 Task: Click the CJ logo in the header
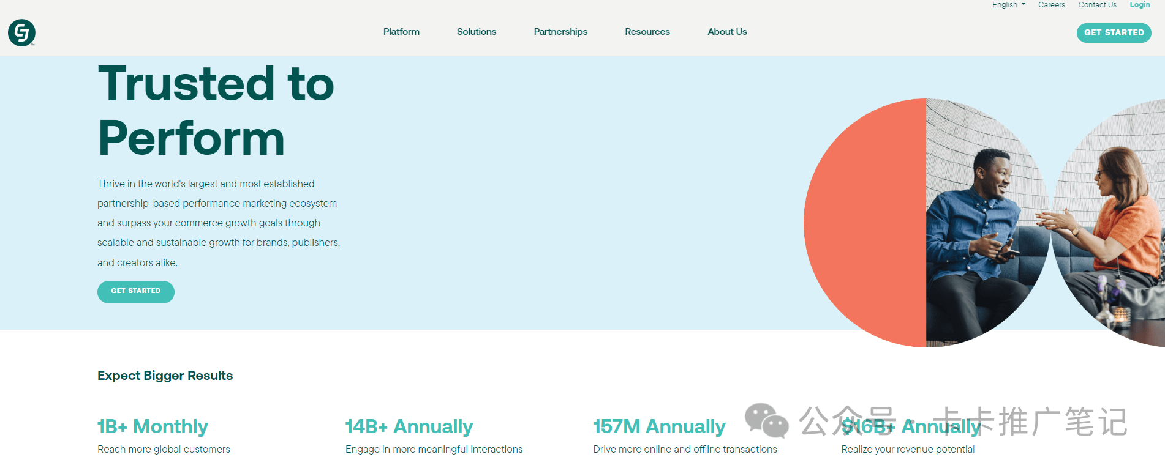tap(21, 32)
